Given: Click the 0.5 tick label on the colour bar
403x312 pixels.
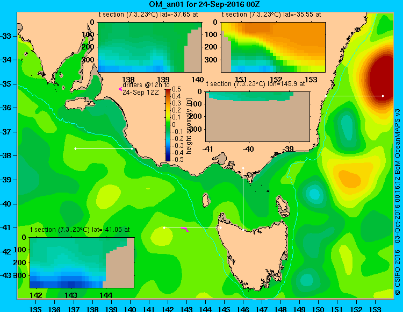Looking at the screenshot, I should point(176,89).
